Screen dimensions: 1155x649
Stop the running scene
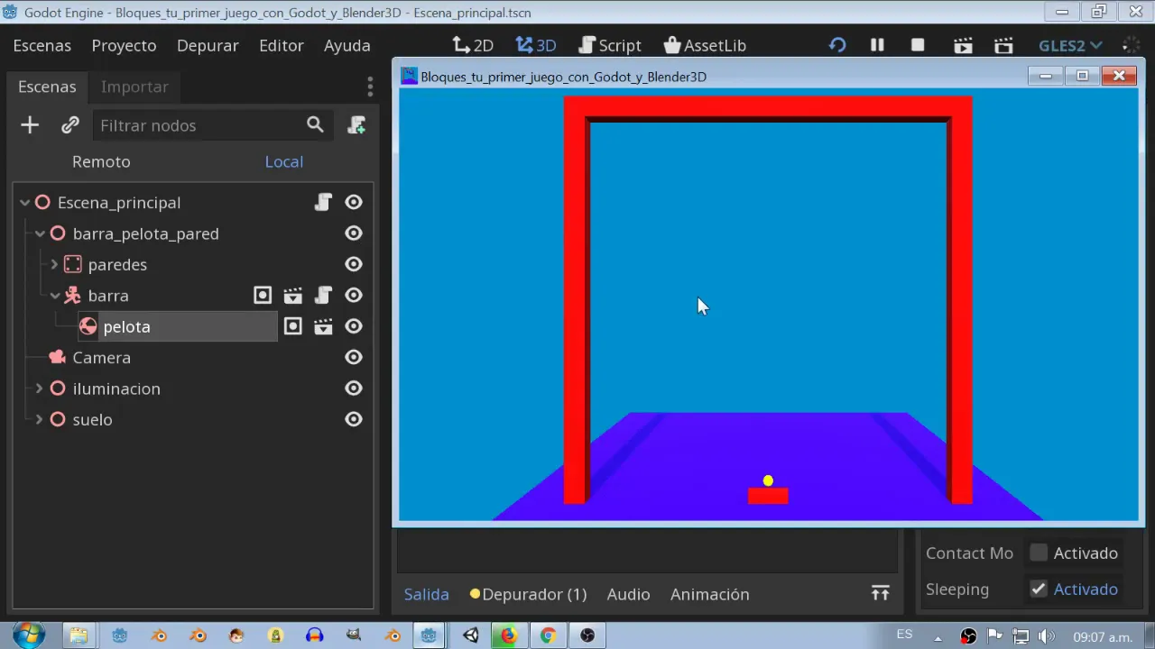[918, 45]
